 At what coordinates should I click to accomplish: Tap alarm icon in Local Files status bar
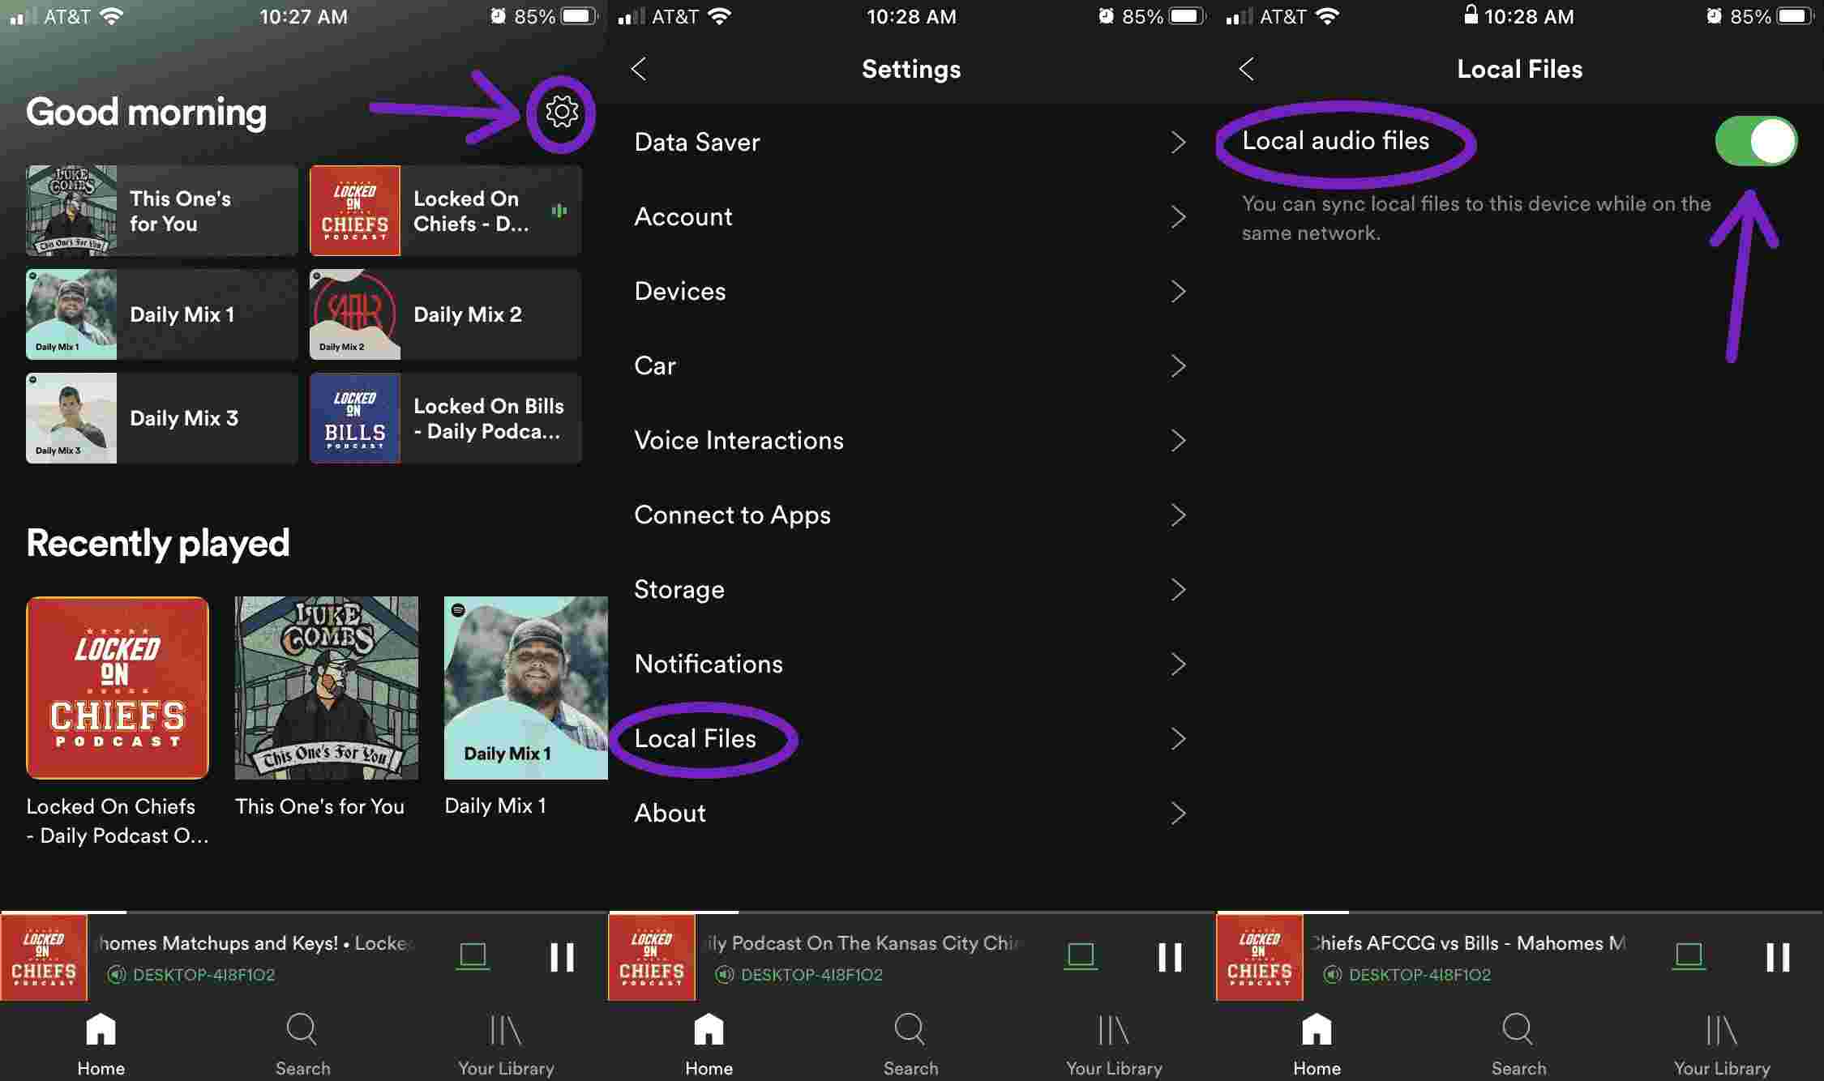pos(1714,16)
